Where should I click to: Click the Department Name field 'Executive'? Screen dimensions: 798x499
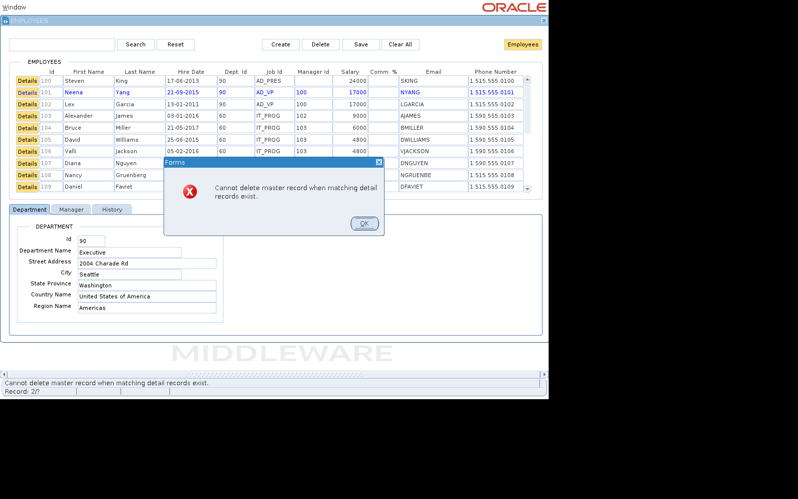[130, 252]
